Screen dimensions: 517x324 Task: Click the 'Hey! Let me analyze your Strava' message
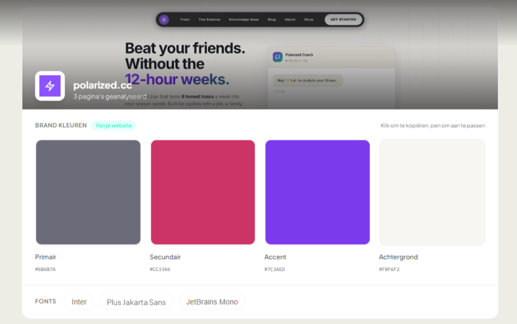click(x=308, y=80)
